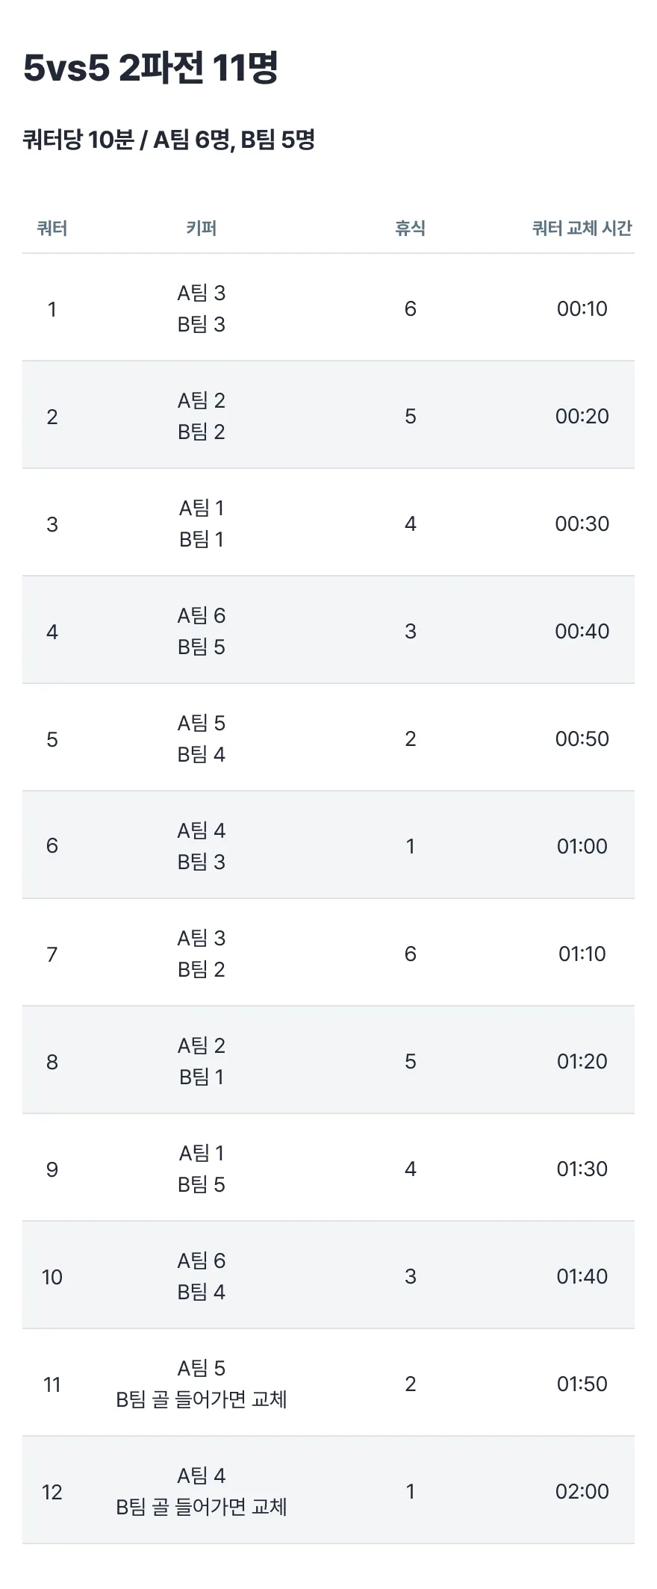Select the 01:00 quarter change time
Viewport: 657px width, 1589px height.
582,846
